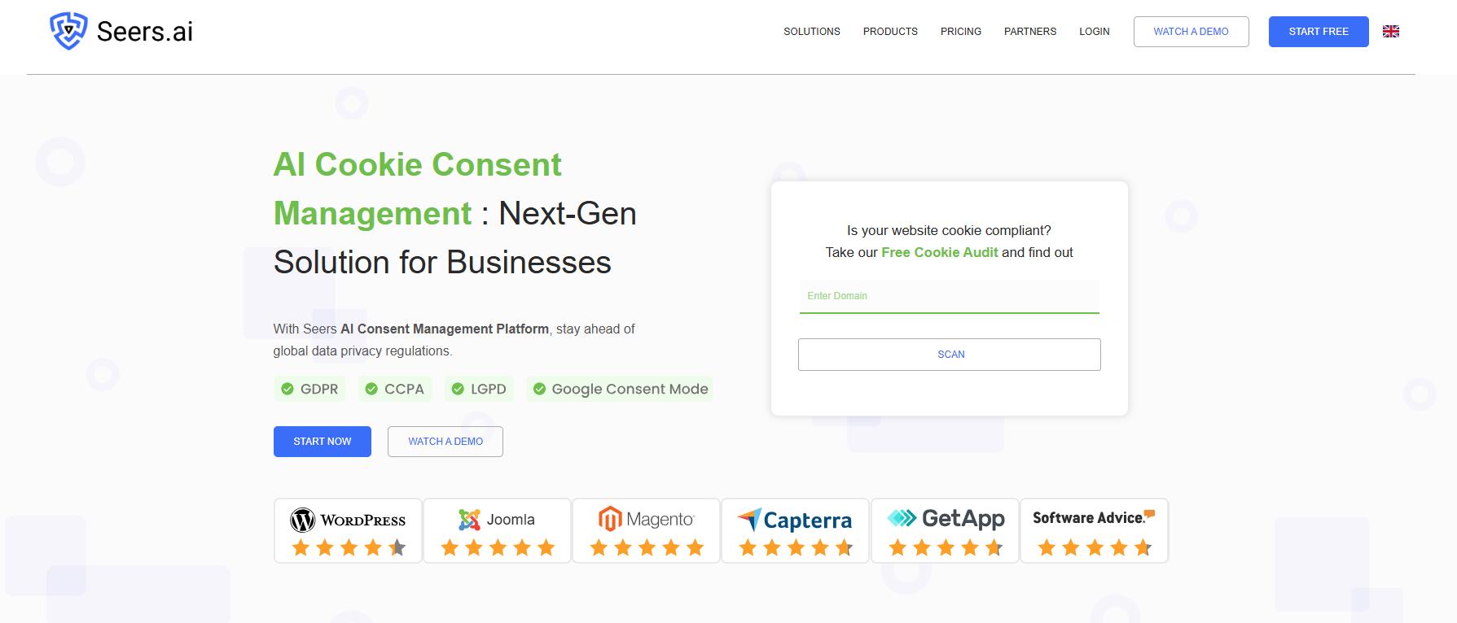Open the Pricing menu item

(960, 32)
